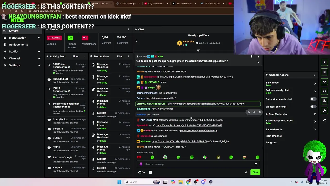
Task: Click the channel points infinity icon
Action: coord(142,172)
